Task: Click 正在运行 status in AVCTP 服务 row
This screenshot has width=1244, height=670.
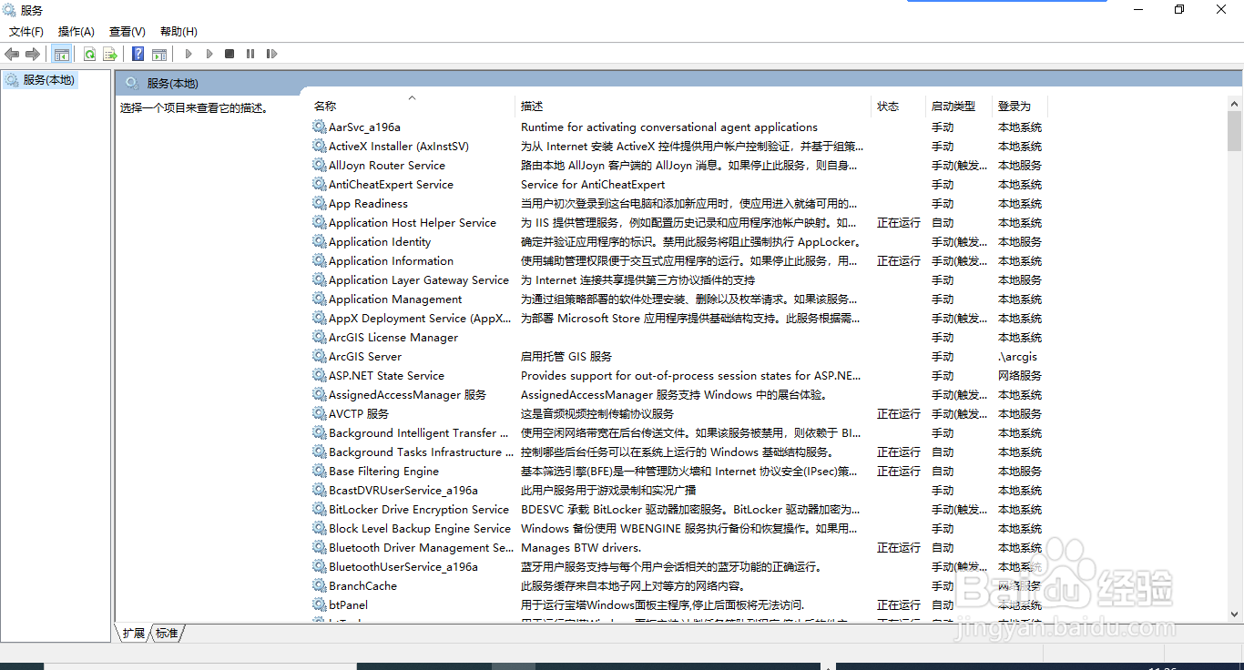Action: coord(899,414)
